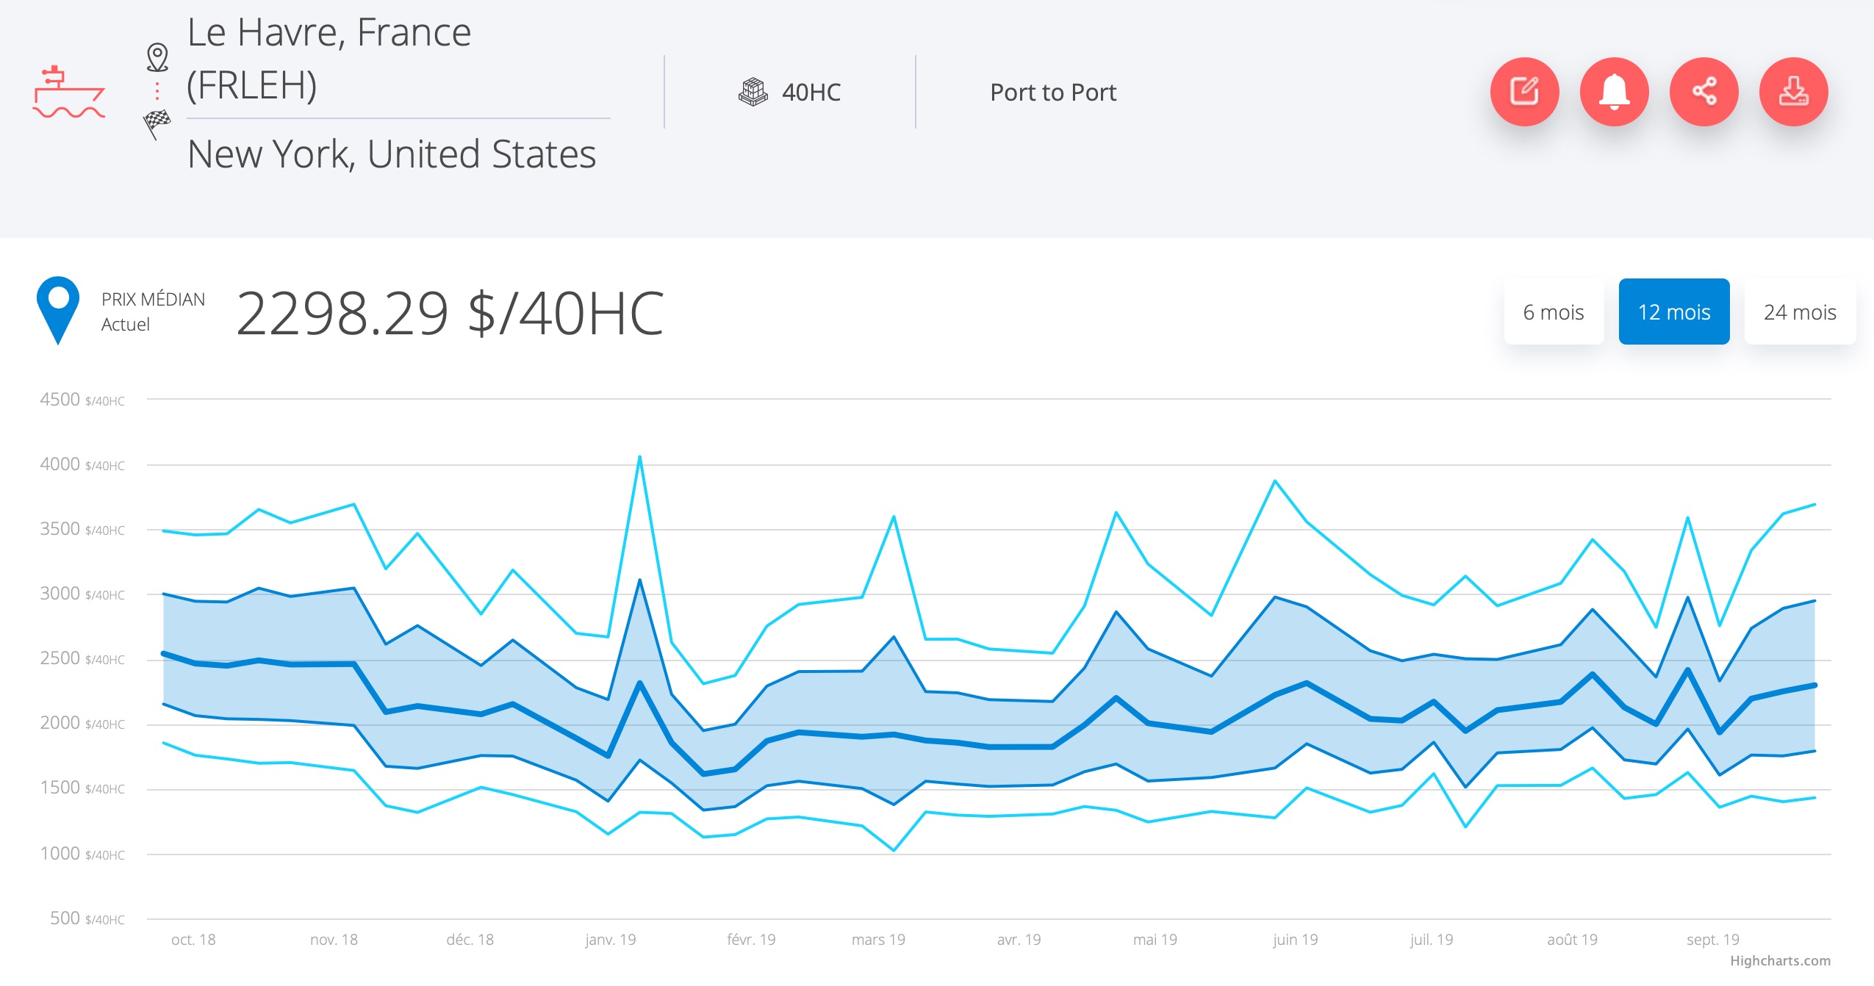Click the févr. 19 axis label
The width and height of the screenshot is (1874, 986).
(x=751, y=939)
